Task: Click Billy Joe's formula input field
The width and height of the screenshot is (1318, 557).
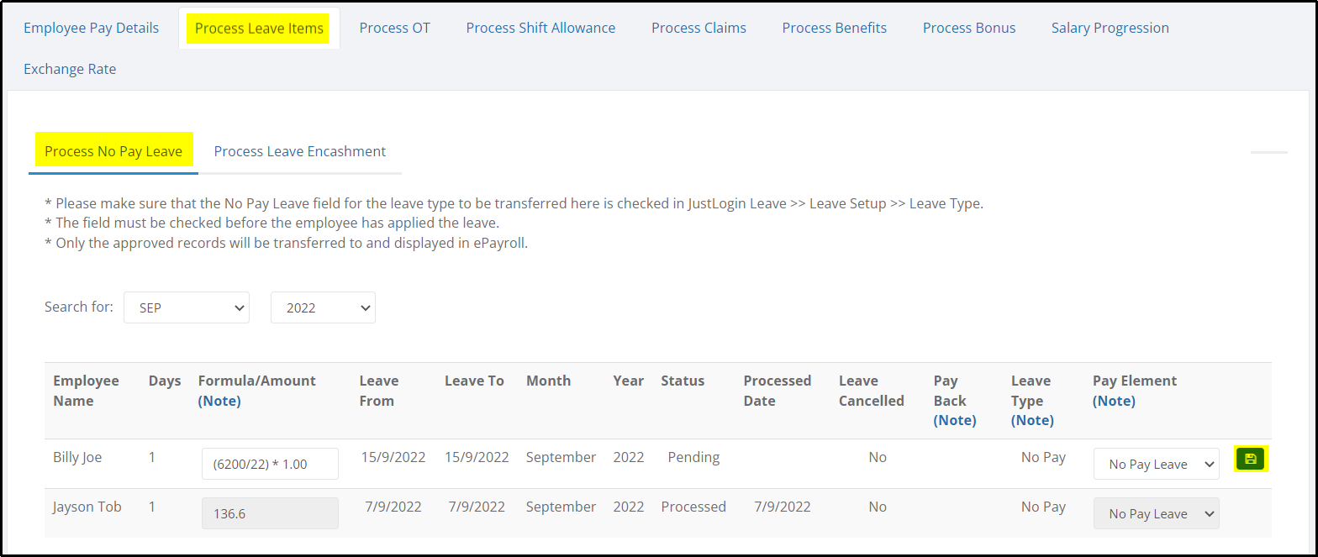Action: pos(270,464)
